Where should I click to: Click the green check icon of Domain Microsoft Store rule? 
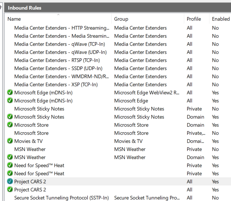pos(10,125)
